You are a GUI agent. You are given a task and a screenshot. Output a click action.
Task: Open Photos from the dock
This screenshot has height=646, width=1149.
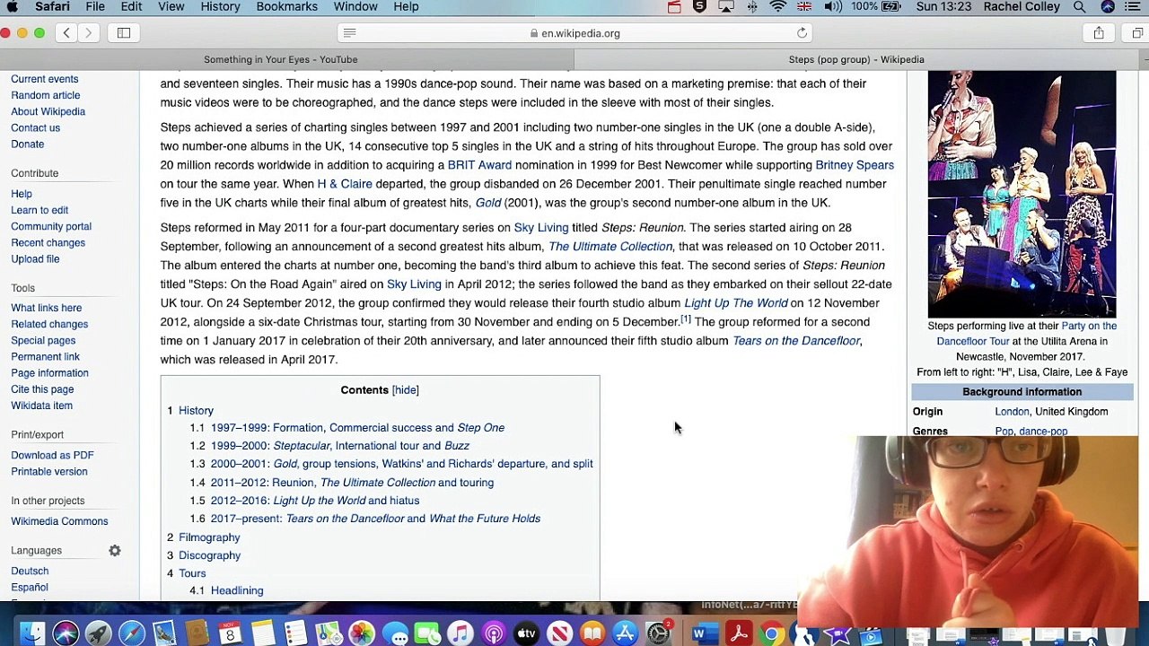362,633
